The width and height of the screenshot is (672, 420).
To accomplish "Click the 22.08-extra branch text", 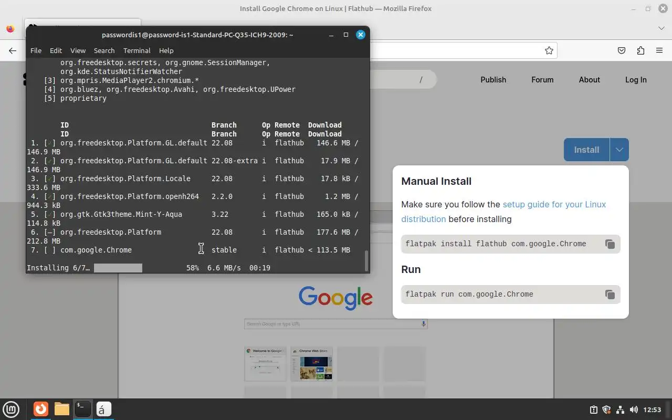I will coord(235,161).
